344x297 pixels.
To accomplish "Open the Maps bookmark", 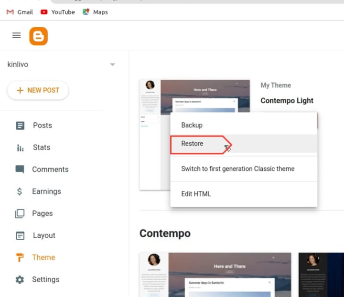I will click(95, 12).
